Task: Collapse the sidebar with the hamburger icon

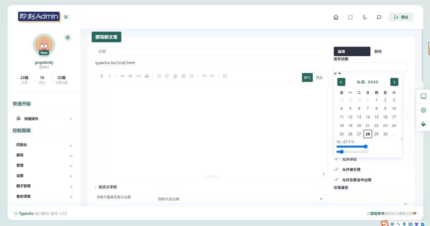Action: tap(66, 17)
